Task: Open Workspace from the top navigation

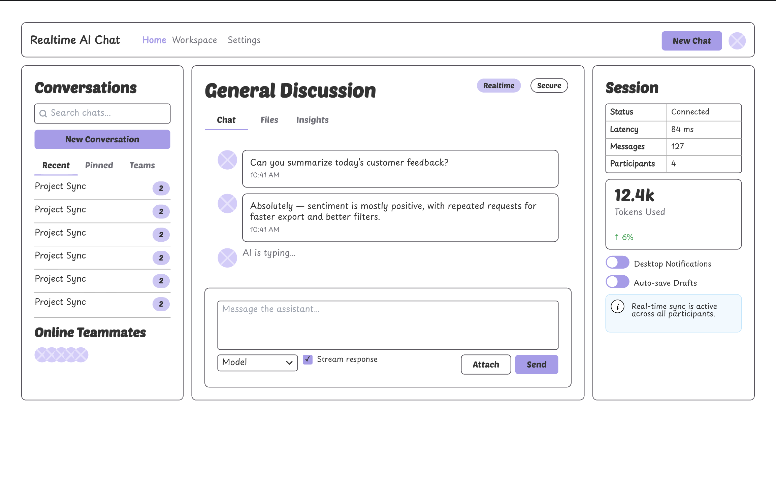Action: [194, 40]
